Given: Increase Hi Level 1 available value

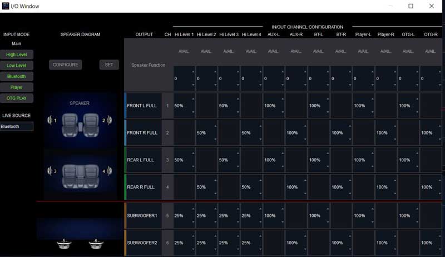Looking at the screenshot, I should [x=192, y=72].
